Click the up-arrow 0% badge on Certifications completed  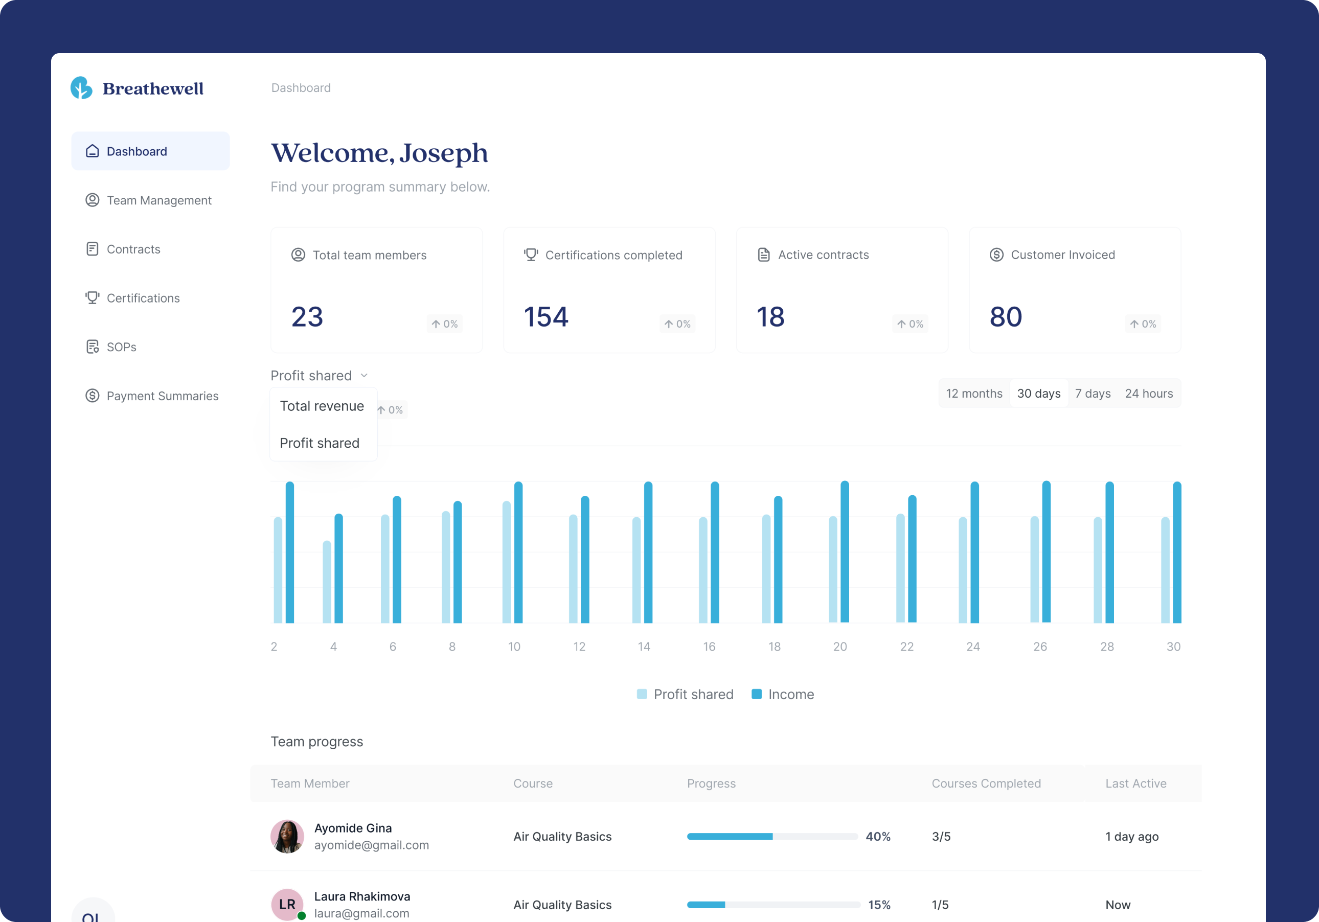coord(677,324)
